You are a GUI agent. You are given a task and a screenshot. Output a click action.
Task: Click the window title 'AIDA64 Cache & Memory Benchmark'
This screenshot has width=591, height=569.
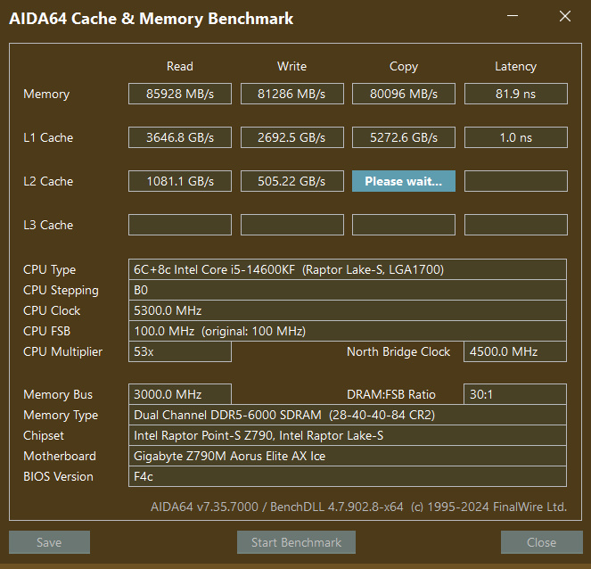pyautogui.click(x=152, y=19)
